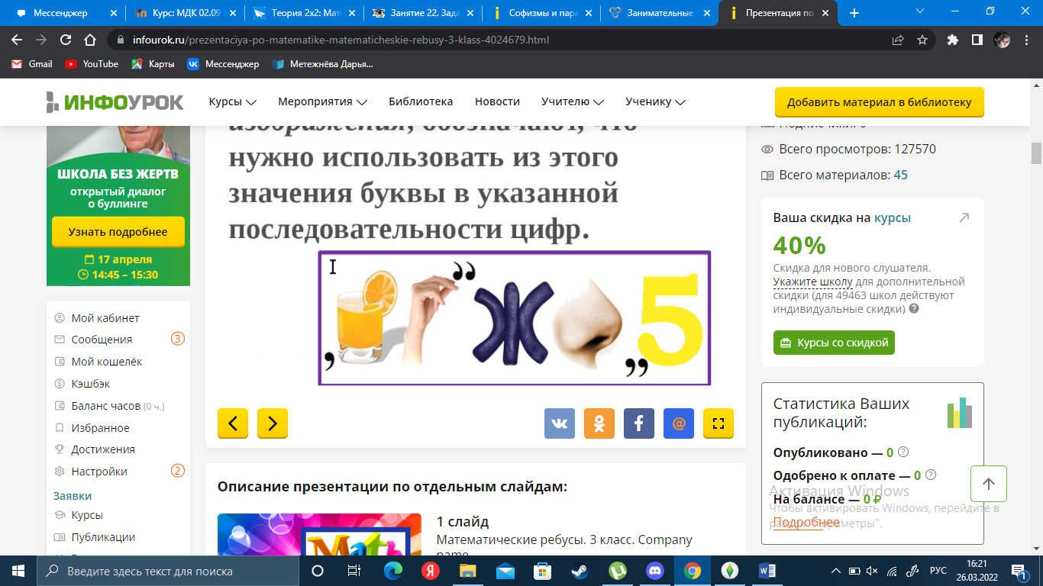Screen dimensions: 1043x586
Task: Click Курсы со скидкой button
Action: click(x=834, y=343)
